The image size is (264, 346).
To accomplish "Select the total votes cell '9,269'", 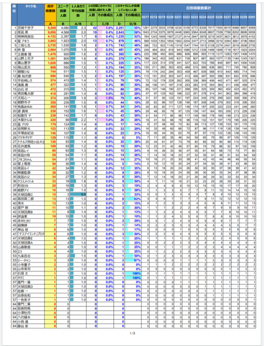I will pyautogui.click(x=50, y=28).
